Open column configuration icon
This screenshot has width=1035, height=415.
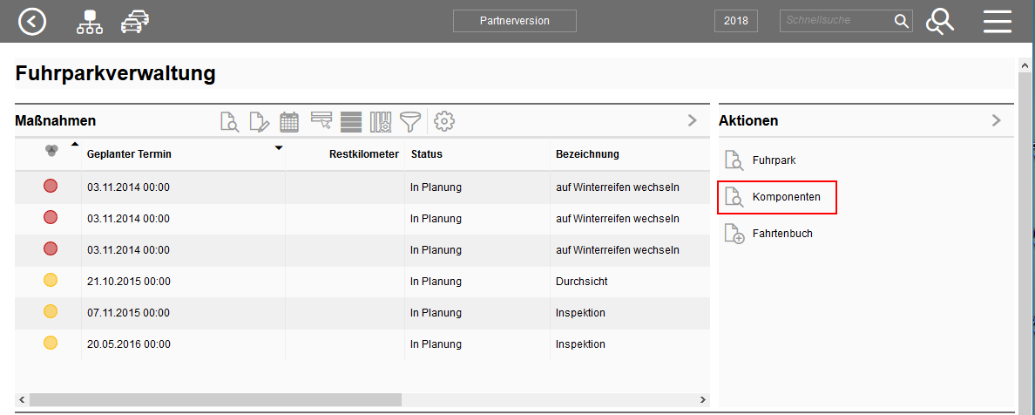click(381, 122)
